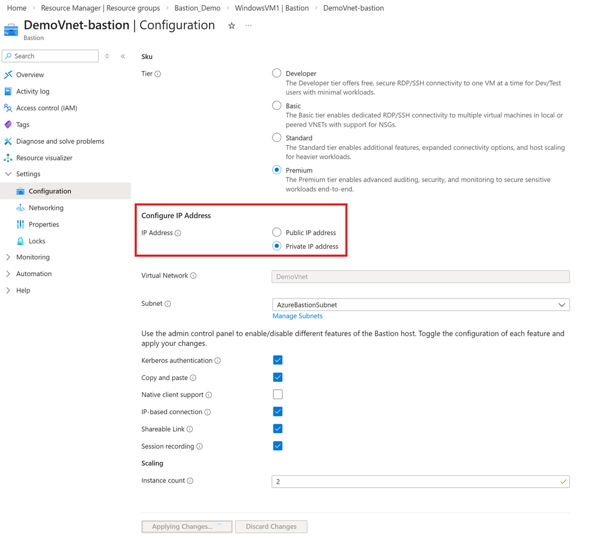Viewport: 598px width, 537px height.
Task: Click the Tier info icon
Action: pos(158,74)
